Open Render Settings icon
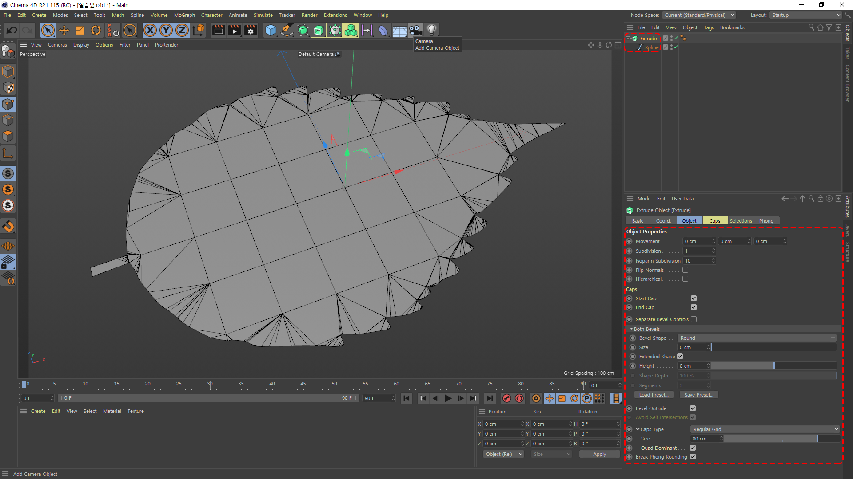The height and width of the screenshot is (479, 853). tap(251, 30)
